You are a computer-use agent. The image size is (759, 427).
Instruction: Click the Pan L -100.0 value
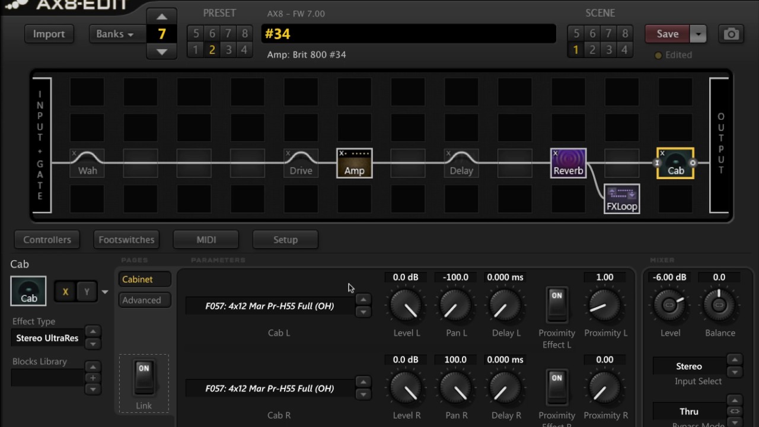[x=456, y=277]
